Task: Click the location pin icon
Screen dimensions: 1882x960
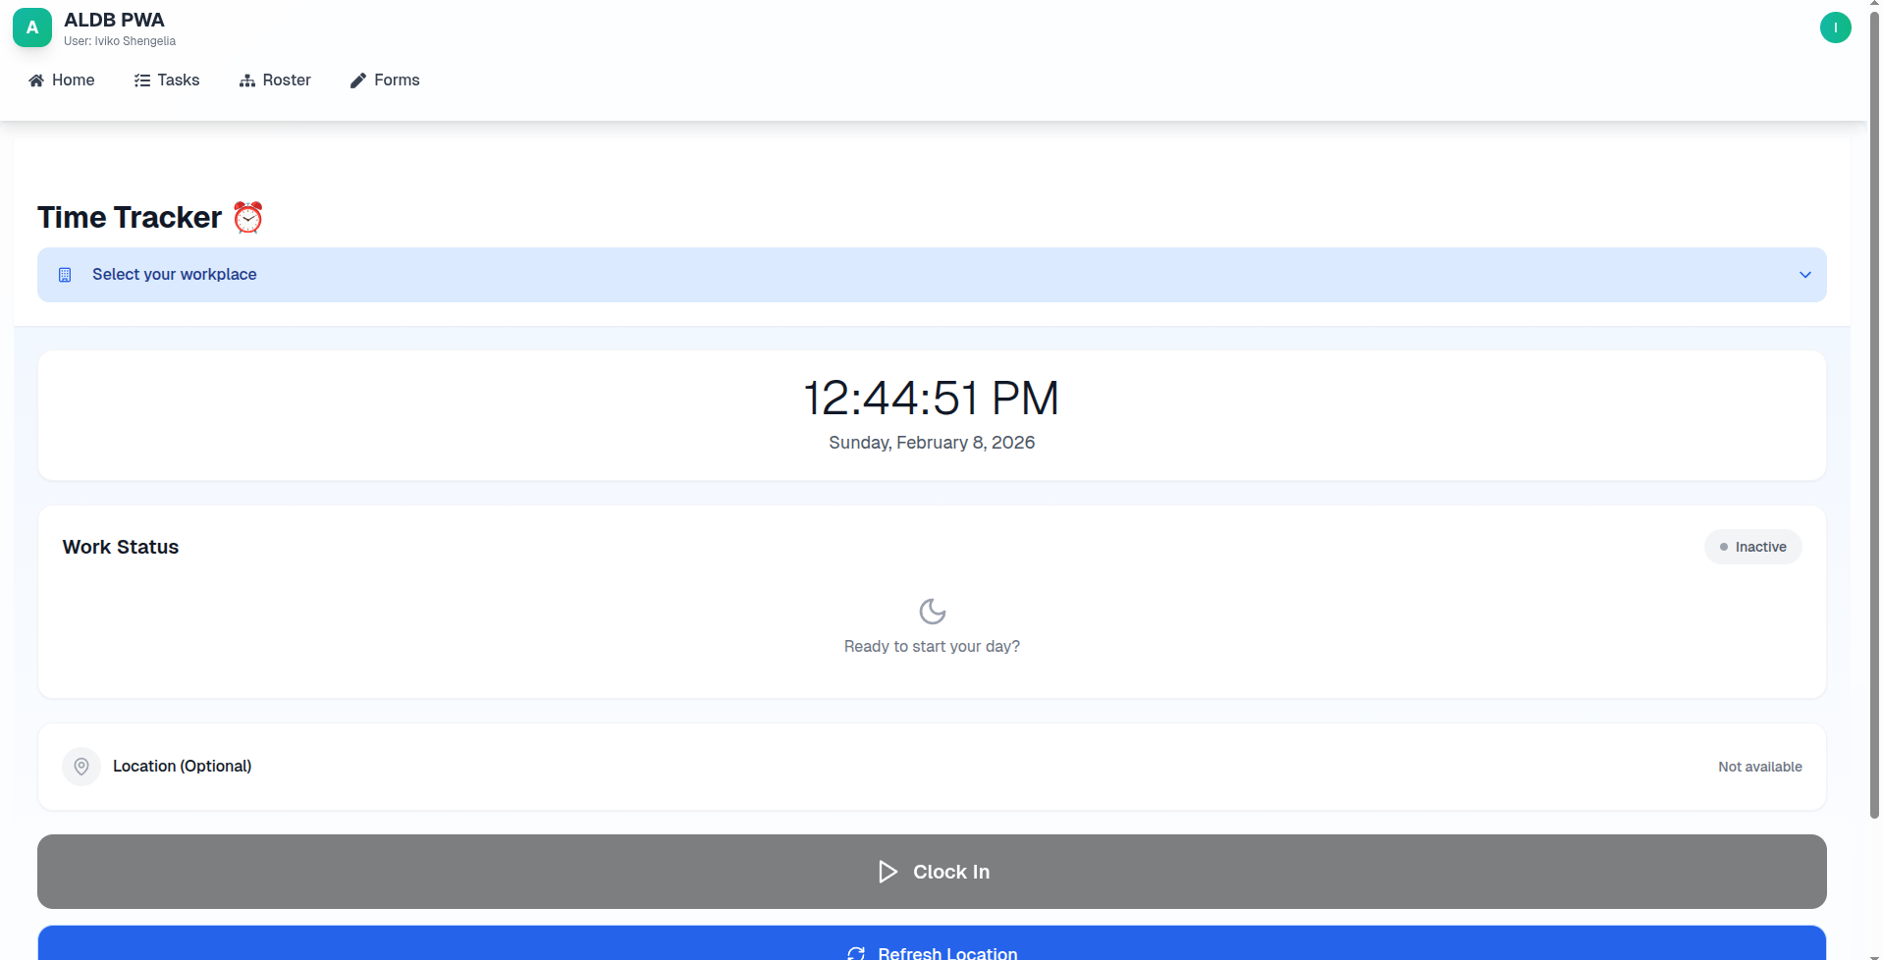Action: tap(81, 767)
